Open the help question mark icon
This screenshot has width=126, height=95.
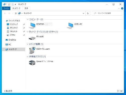coord(122,8)
